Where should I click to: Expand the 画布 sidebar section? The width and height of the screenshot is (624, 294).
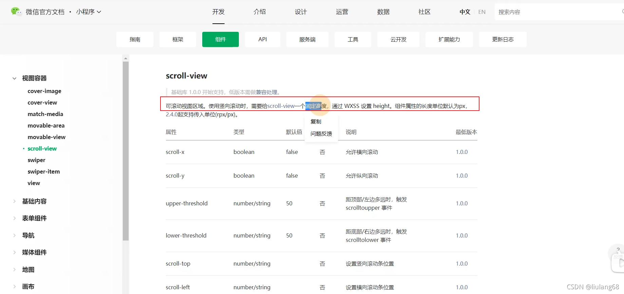tap(28, 287)
